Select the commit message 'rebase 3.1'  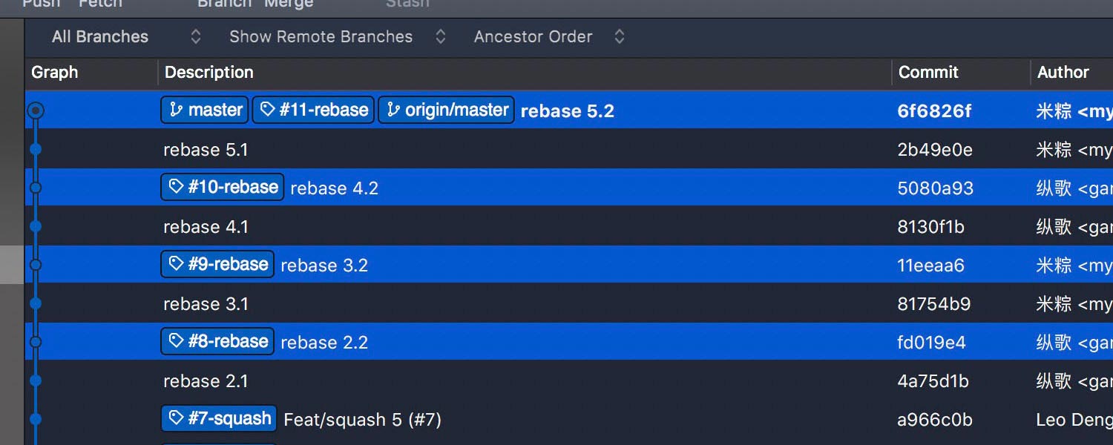tap(206, 304)
